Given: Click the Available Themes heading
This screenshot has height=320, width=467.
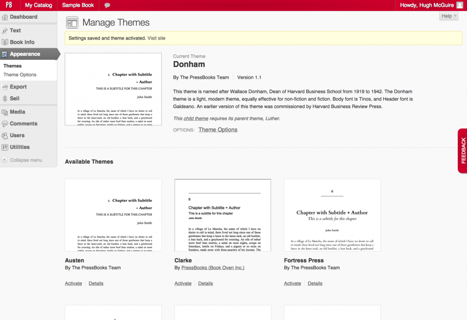Looking at the screenshot, I should 89,162.
